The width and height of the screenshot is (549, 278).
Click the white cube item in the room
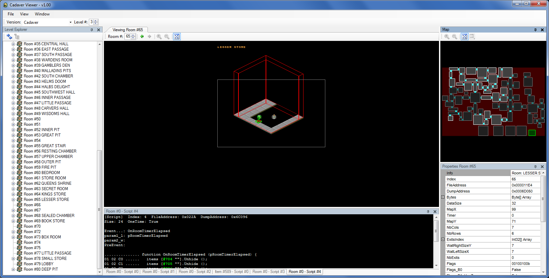(x=274, y=117)
